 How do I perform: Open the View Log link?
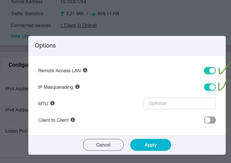coord(20,36)
